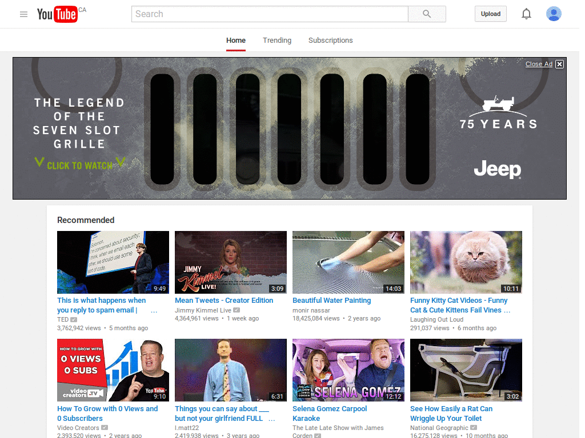
Task: Open The Late Late Show channel link
Action: 338,431
